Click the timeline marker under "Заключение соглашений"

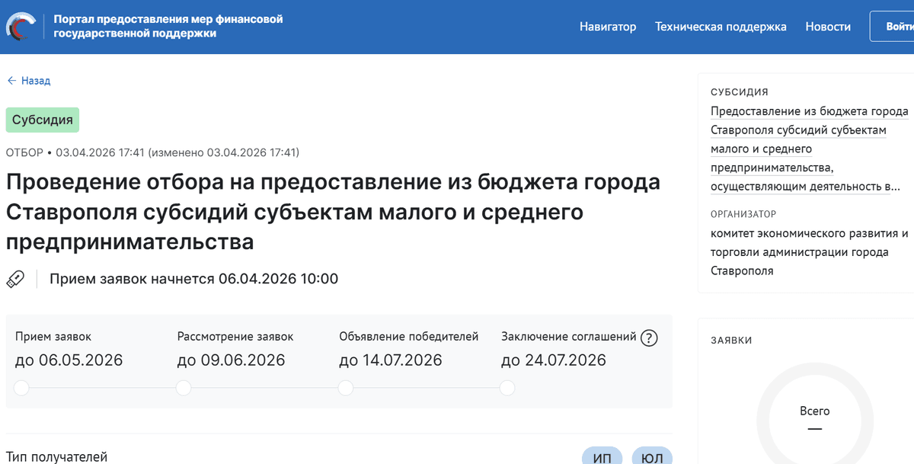pos(507,388)
